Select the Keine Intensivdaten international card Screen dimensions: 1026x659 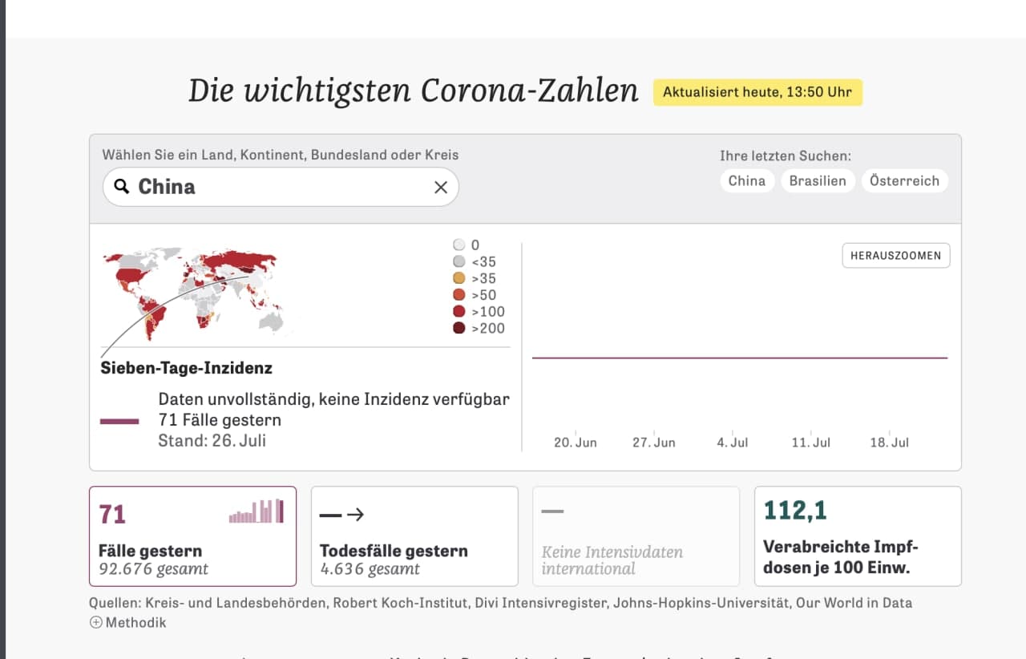[x=636, y=536]
